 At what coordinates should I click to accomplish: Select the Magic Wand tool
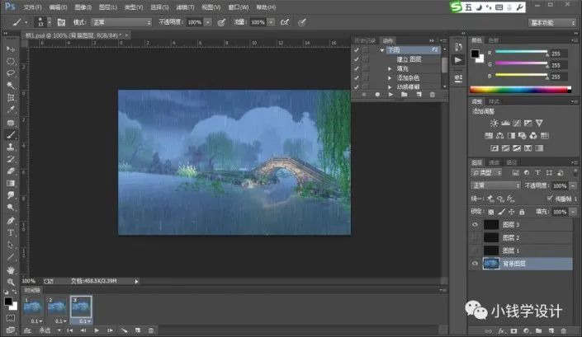pyautogui.click(x=11, y=86)
